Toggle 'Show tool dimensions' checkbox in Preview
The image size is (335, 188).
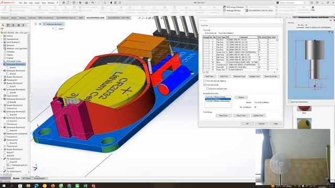point(289,102)
